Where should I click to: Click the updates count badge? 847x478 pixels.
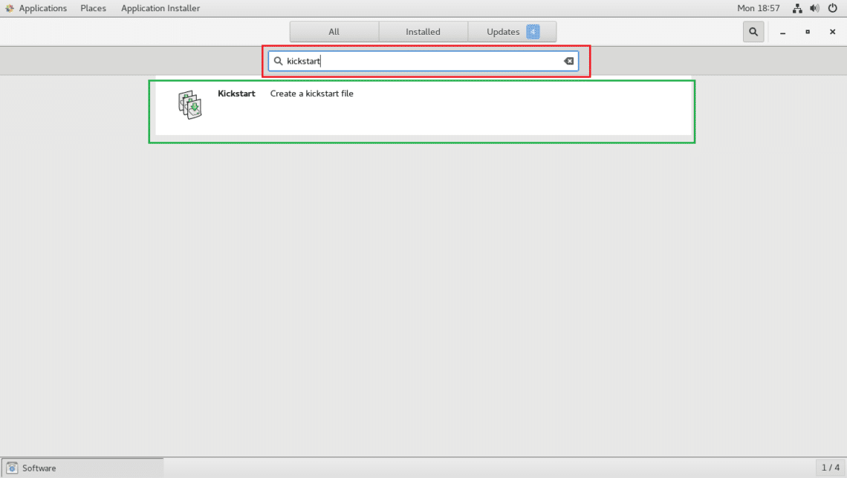(533, 32)
